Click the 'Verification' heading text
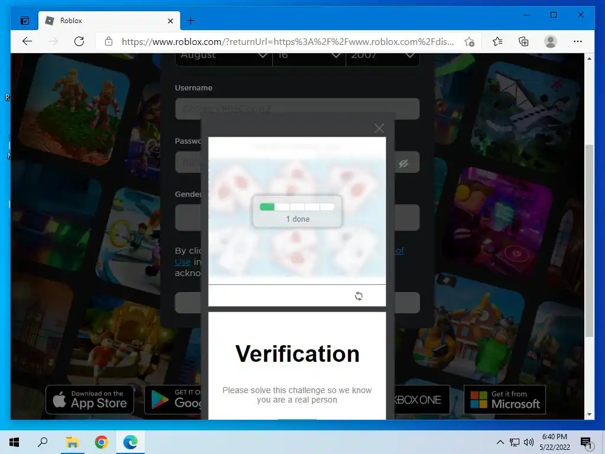 [297, 354]
